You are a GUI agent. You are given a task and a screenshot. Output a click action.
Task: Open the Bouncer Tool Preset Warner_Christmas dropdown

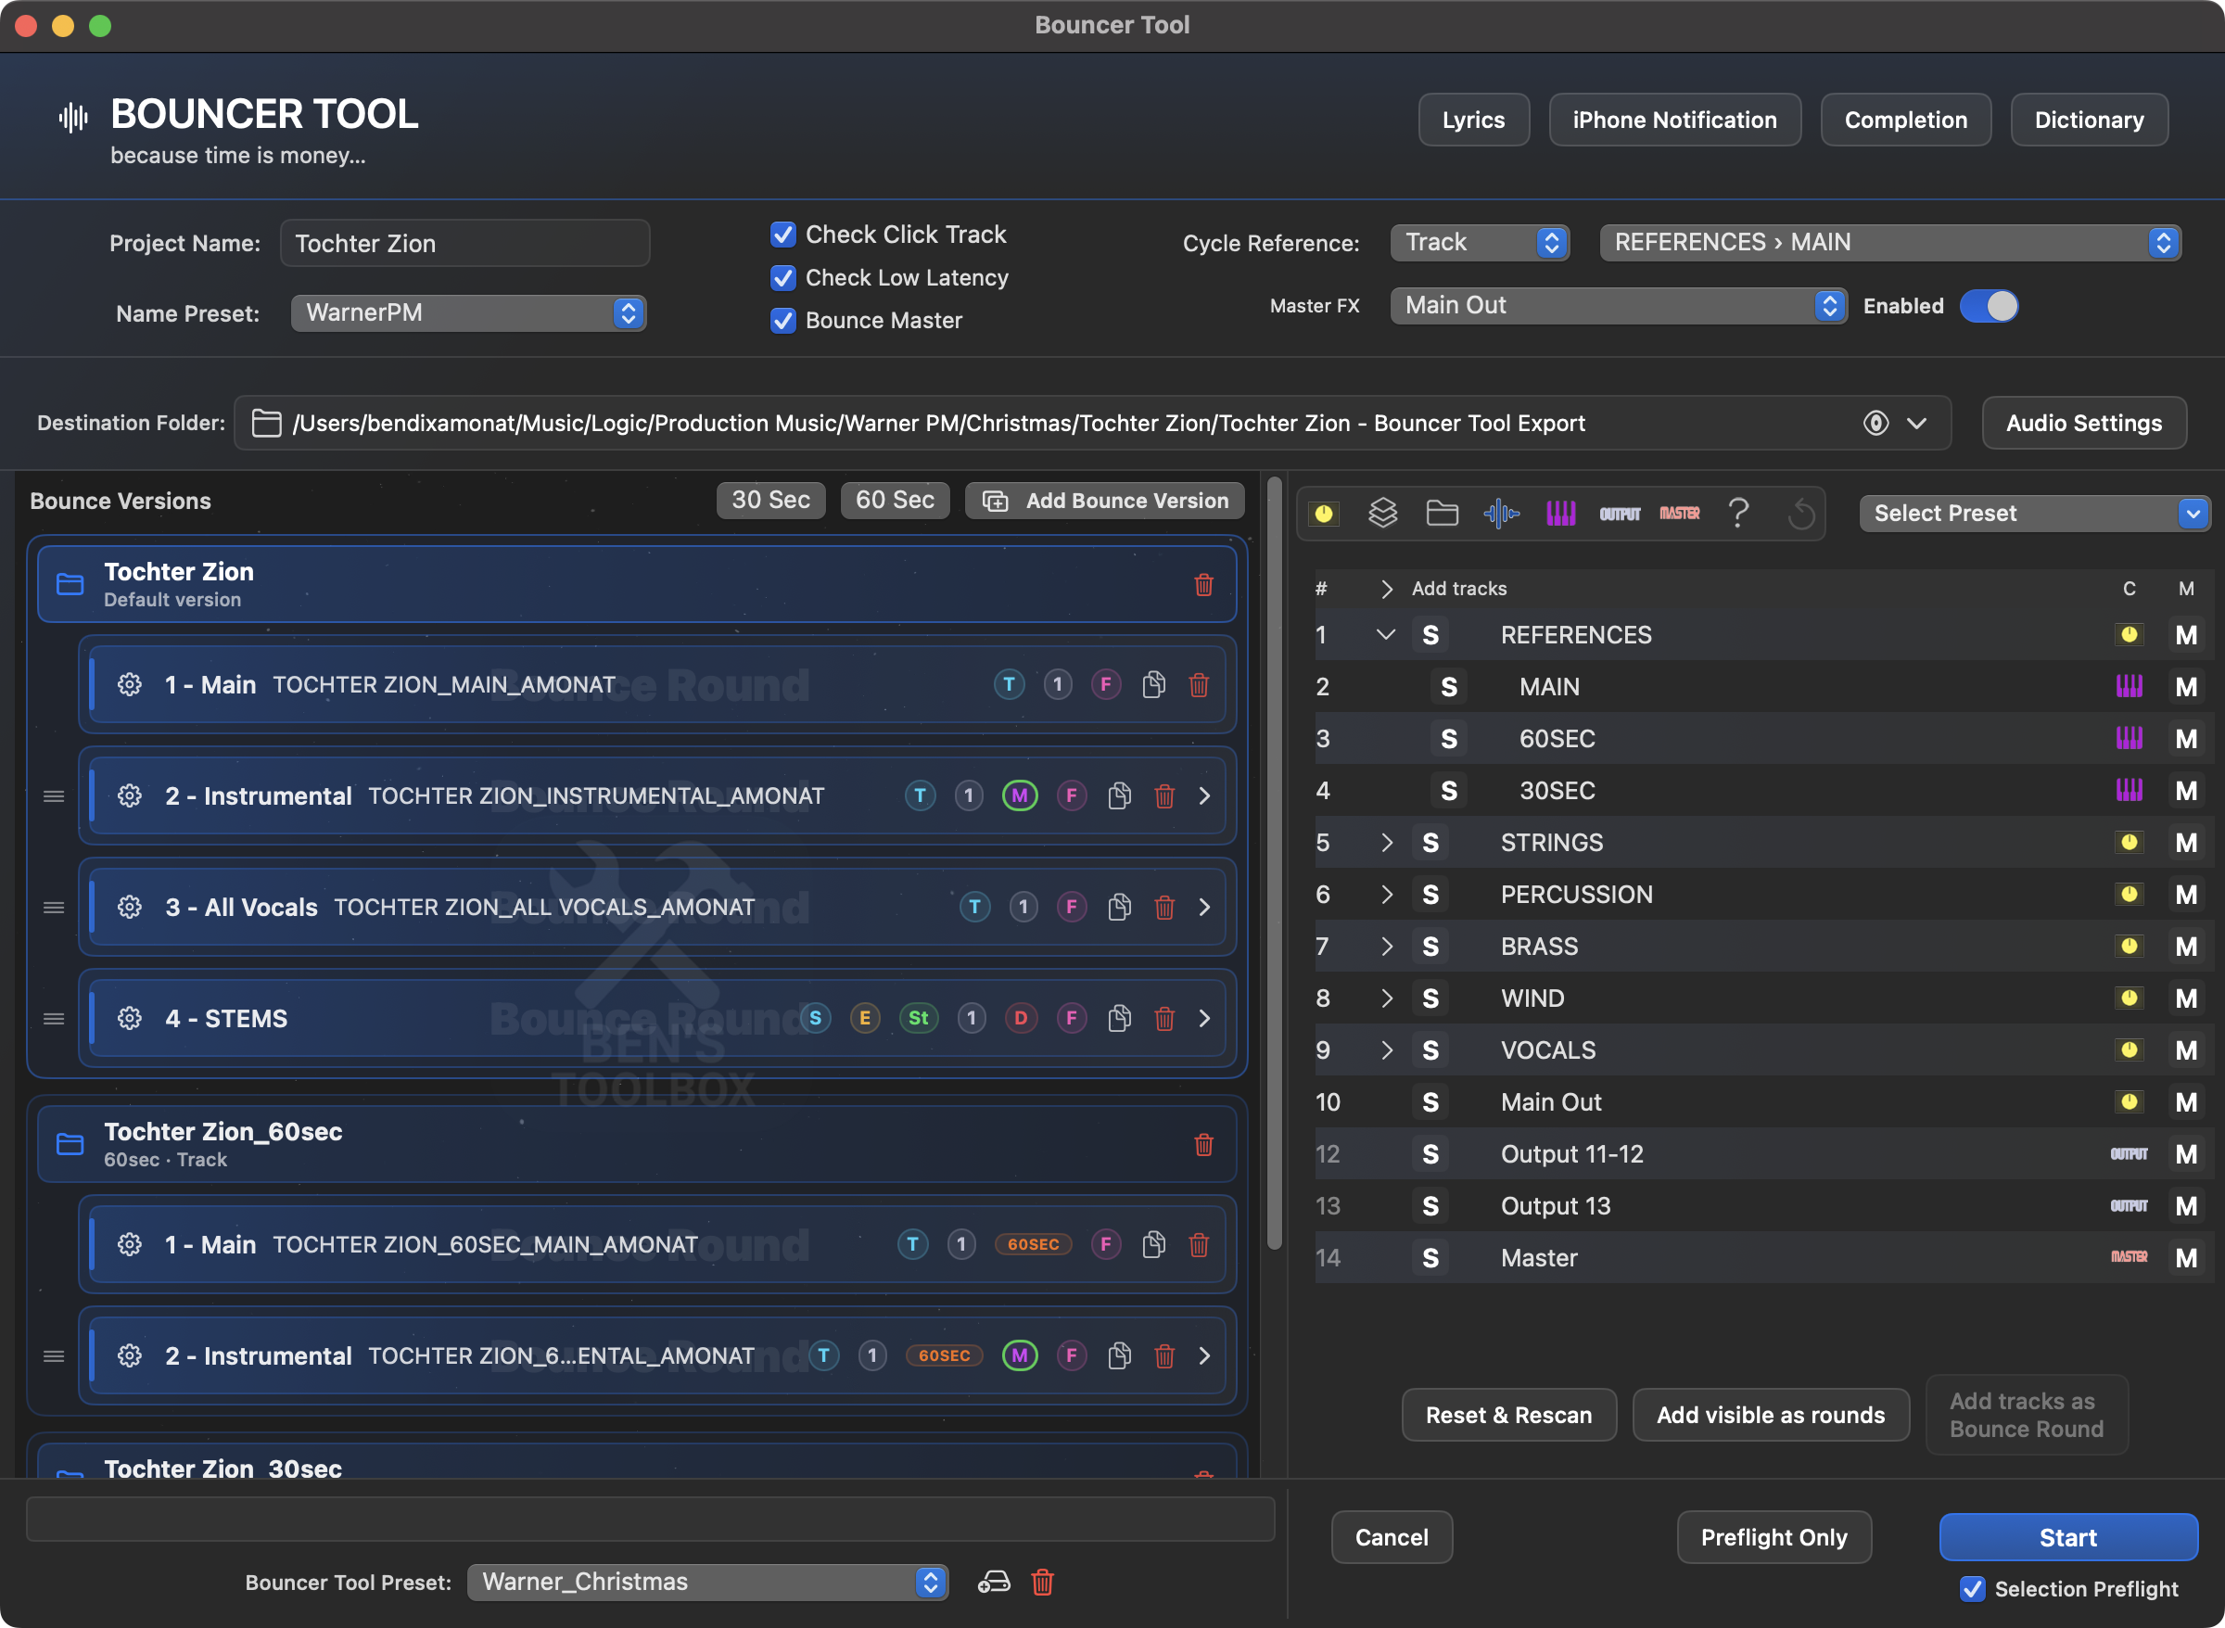[x=707, y=1582]
